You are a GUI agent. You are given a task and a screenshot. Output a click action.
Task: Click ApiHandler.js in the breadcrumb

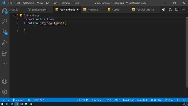pos(31,15)
